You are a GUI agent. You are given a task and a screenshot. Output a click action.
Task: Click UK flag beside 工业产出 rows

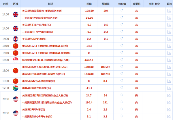tap(16, 28)
